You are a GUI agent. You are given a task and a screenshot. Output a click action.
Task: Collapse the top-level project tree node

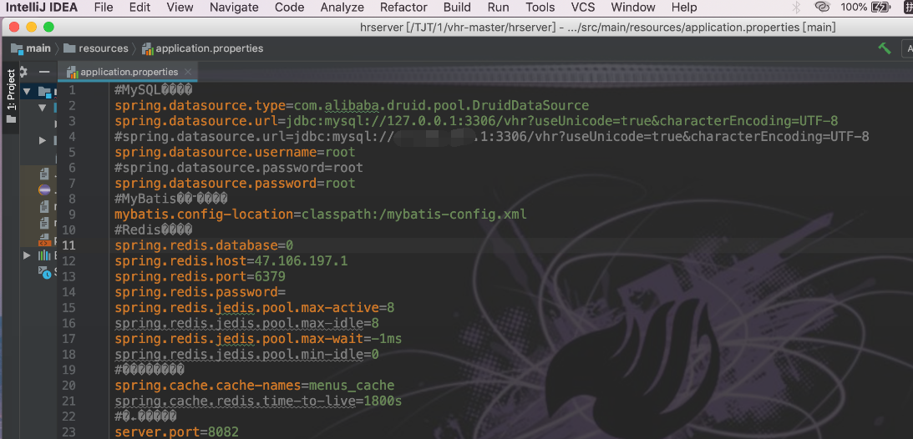[x=28, y=91]
